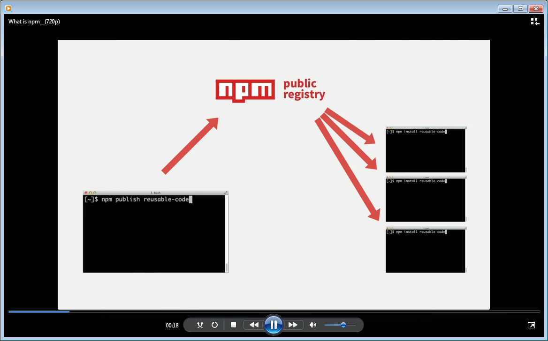The width and height of the screenshot is (548, 341).
Task: Maximize the media player window
Action: (520, 9)
